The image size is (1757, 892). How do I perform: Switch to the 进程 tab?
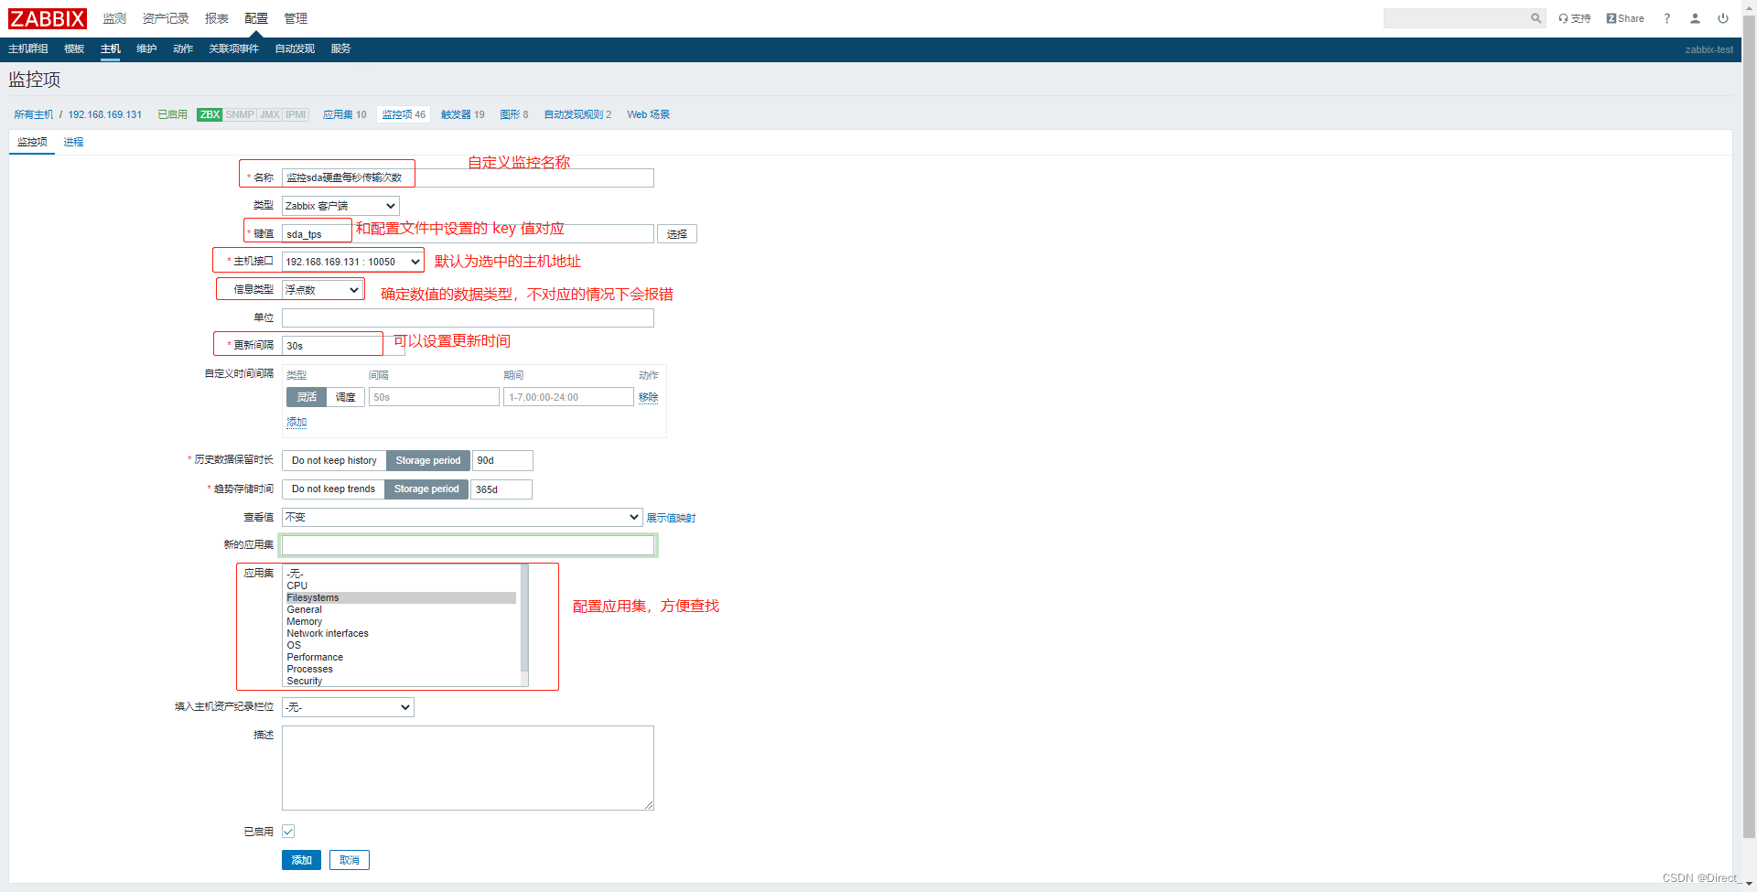point(73,142)
